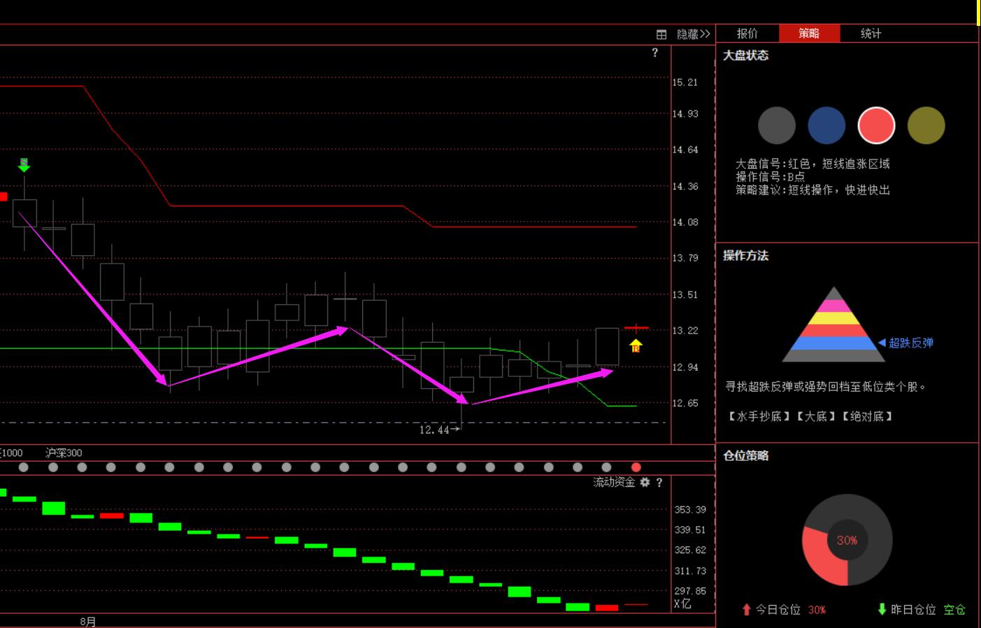Select the 策略 tab

point(809,34)
